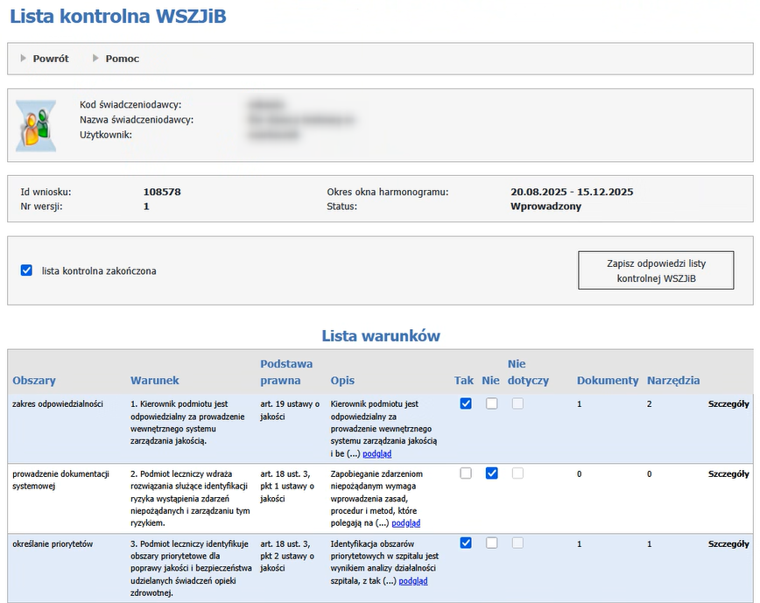Open the Pomoc menu item
Screen dimensions: 760x603
coord(123,59)
